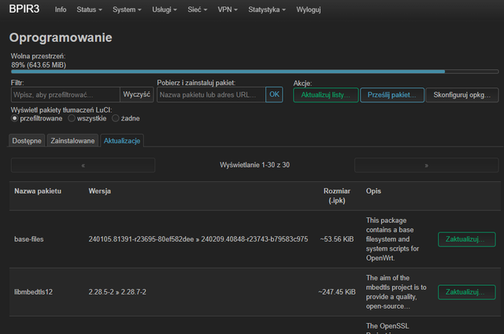
Task: Expand the Status dropdown menu
Action: coord(89,9)
